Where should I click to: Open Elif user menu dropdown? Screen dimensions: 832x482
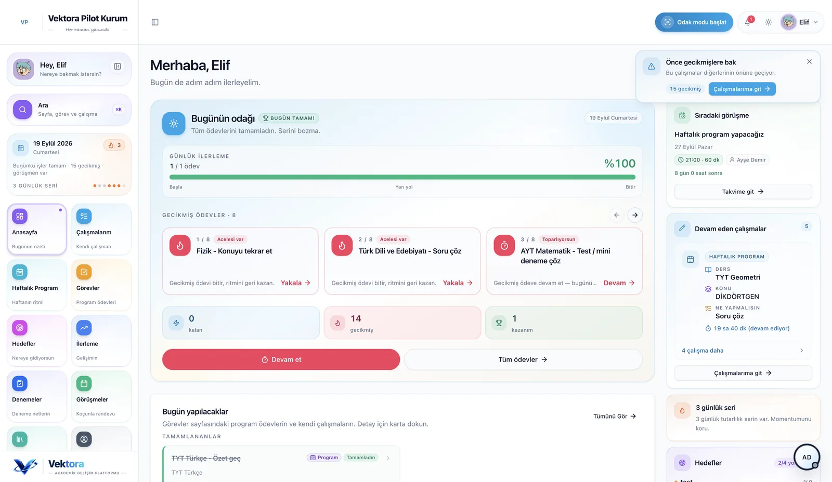[801, 22]
